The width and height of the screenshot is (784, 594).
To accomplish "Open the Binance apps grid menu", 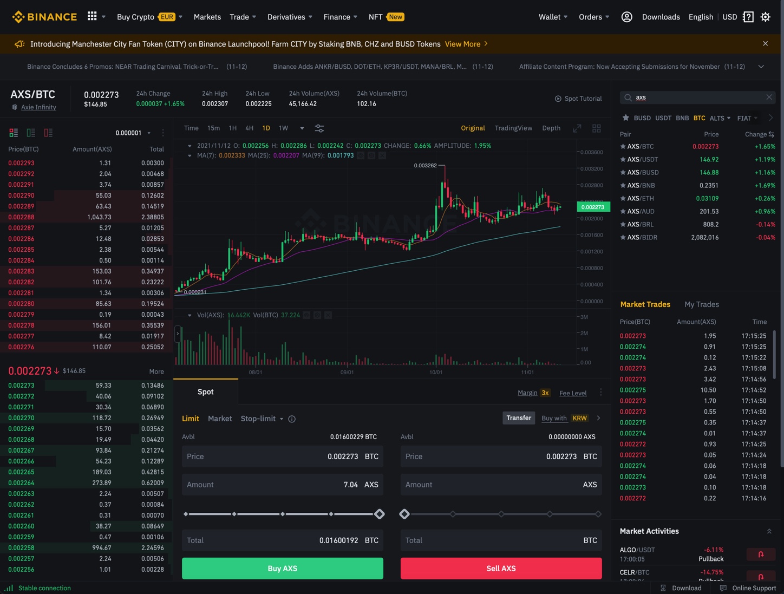I will [92, 16].
